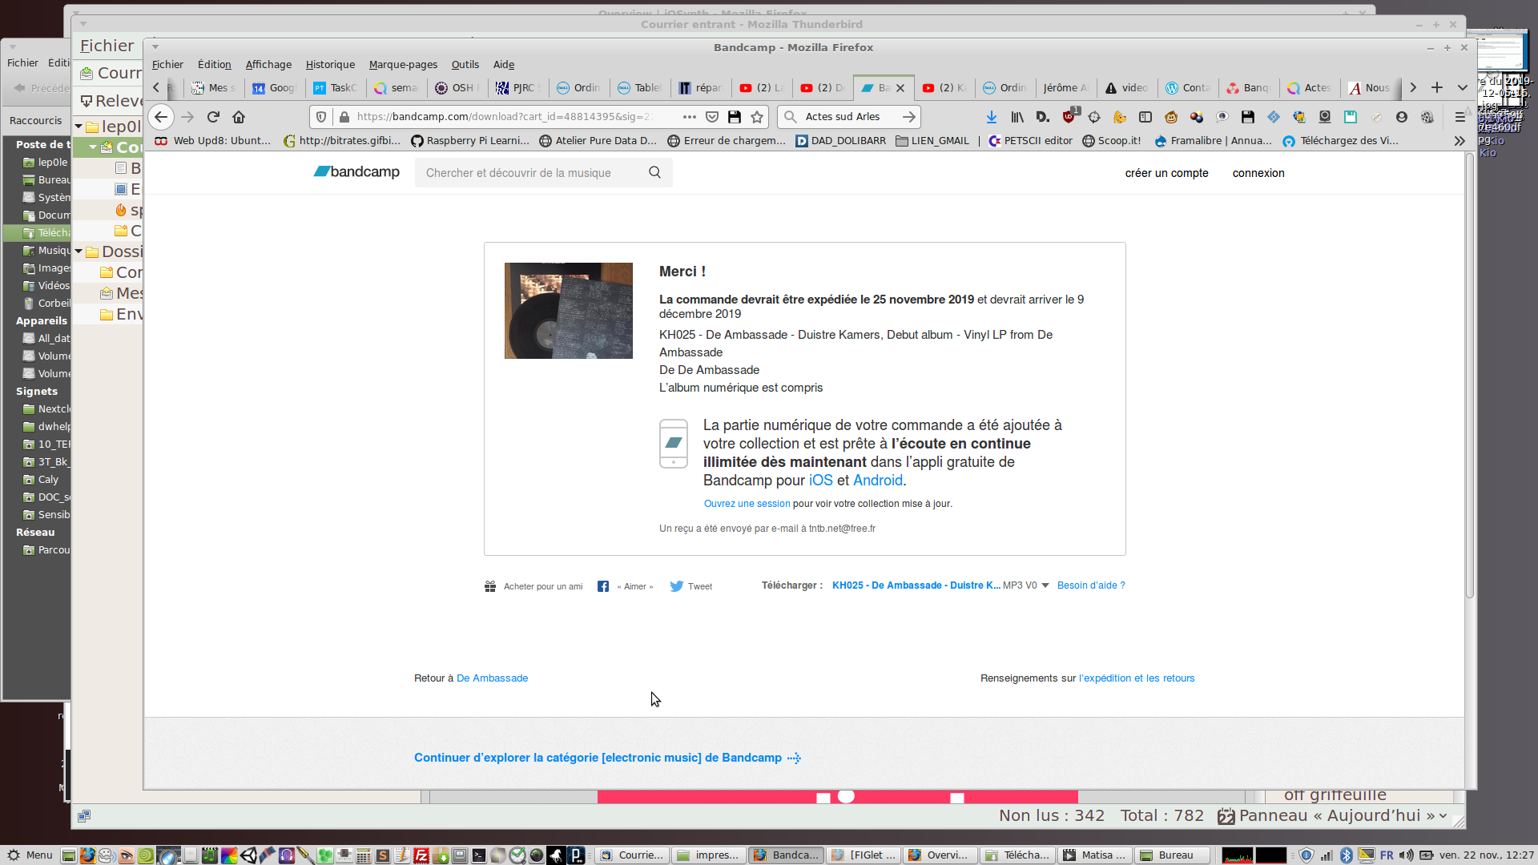Open Firefox hamburger menu

point(1459,117)
